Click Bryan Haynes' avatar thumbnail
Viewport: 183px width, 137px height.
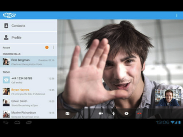pos(6,91)
